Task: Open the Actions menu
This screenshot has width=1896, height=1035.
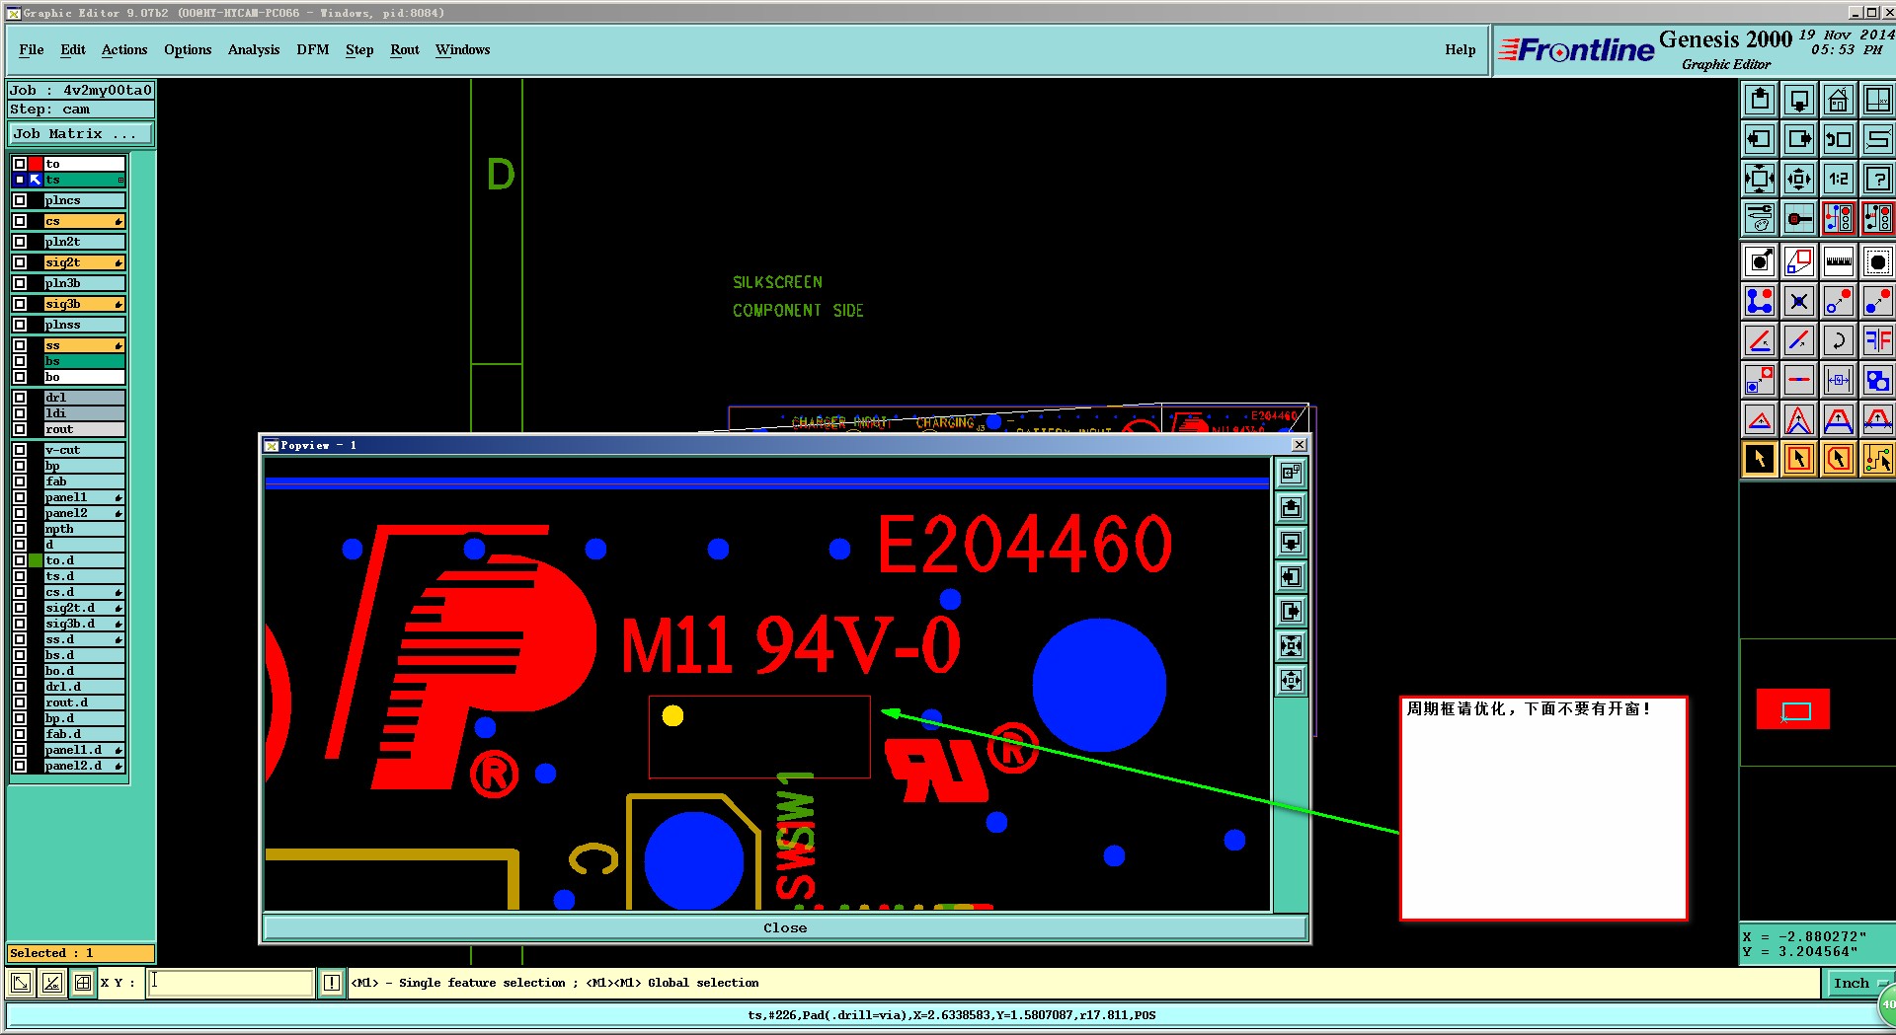Action: (124, 49)
